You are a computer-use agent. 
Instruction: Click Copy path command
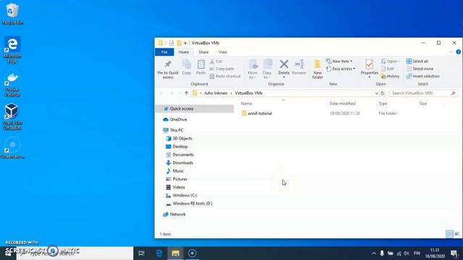222,69
